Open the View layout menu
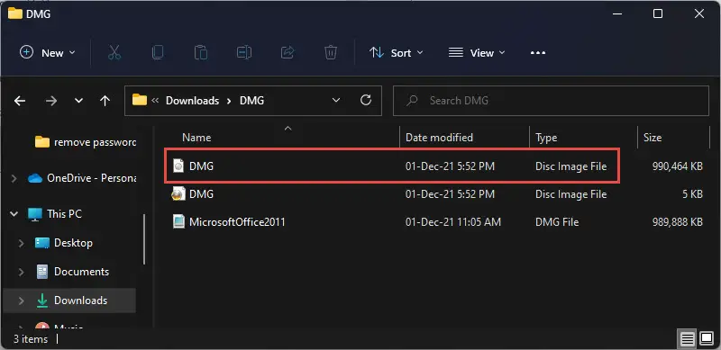The image size is (721, 350). click(477, 52)
